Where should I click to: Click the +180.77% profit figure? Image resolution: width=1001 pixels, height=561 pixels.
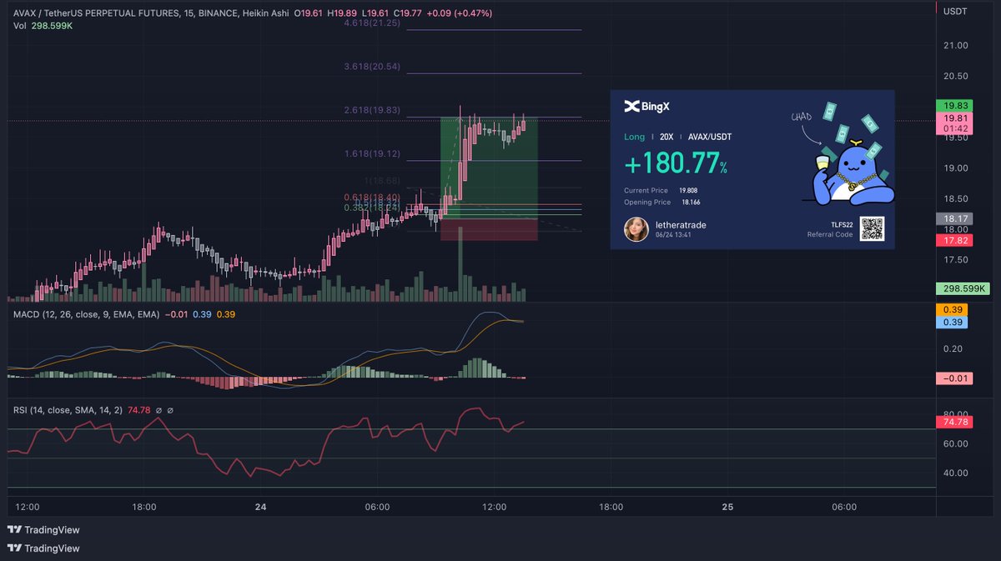(676, 163)
